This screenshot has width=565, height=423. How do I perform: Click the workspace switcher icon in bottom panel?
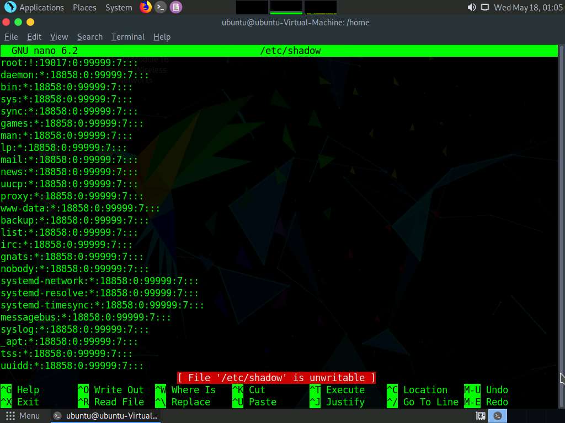click(481, 416)
